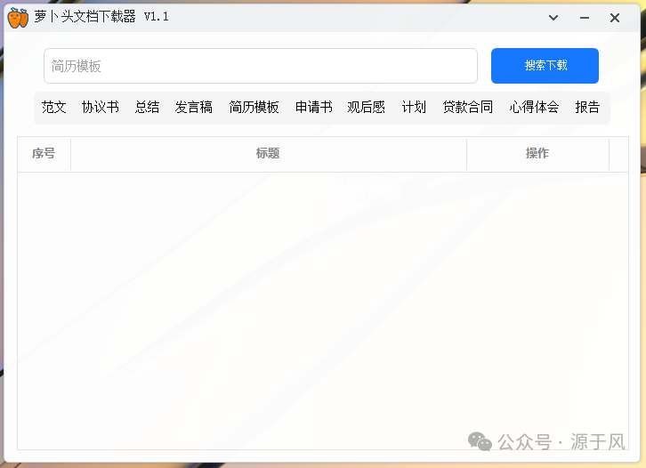Select the 贷款合同 keyword tab

click(x=468, y=107)
